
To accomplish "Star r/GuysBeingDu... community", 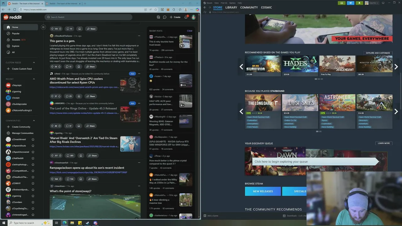I will click(33, 208).
